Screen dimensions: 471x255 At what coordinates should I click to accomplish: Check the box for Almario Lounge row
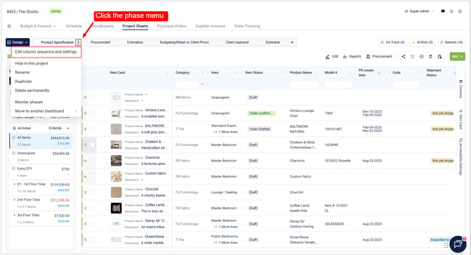click(93, 113)
